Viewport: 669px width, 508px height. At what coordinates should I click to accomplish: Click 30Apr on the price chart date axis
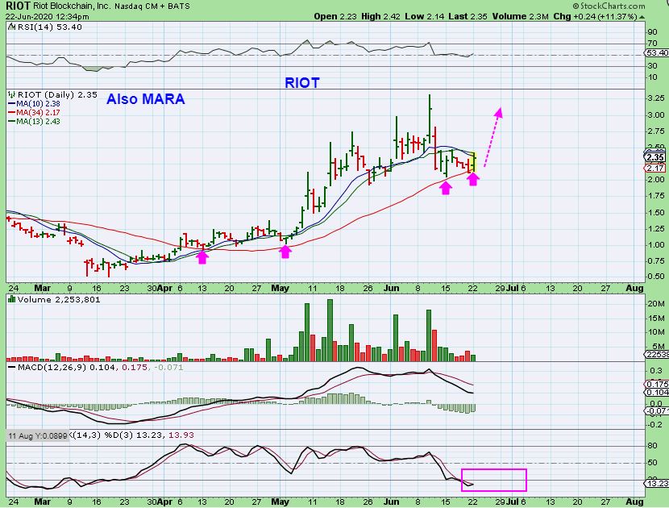pos(160,288)
